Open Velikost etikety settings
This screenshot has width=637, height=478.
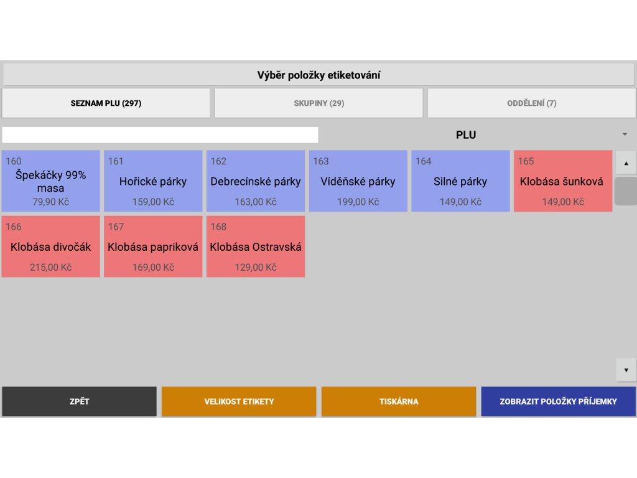pyautogui.click(x=239, y=401)
